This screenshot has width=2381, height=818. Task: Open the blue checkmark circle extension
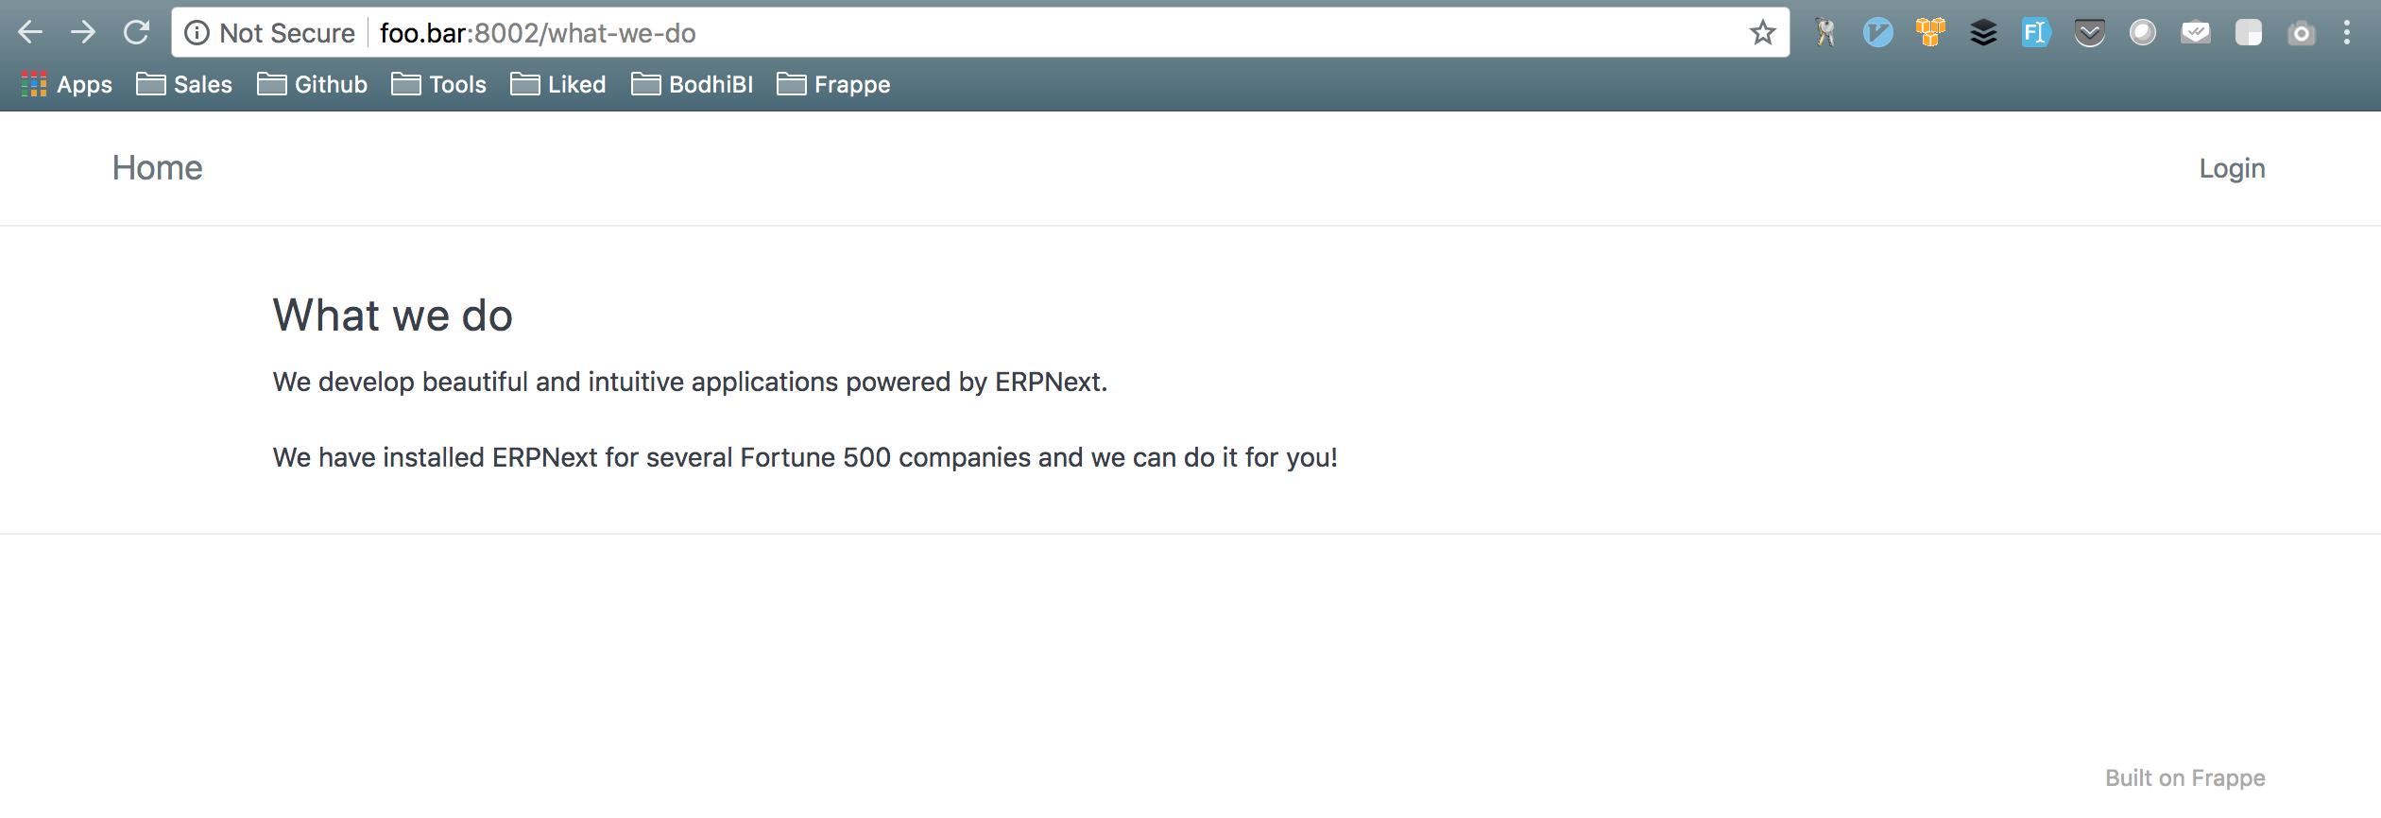[x=1877, y=33]
